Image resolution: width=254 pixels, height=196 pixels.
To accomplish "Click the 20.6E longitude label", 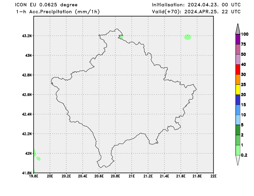I will point(99,176).
